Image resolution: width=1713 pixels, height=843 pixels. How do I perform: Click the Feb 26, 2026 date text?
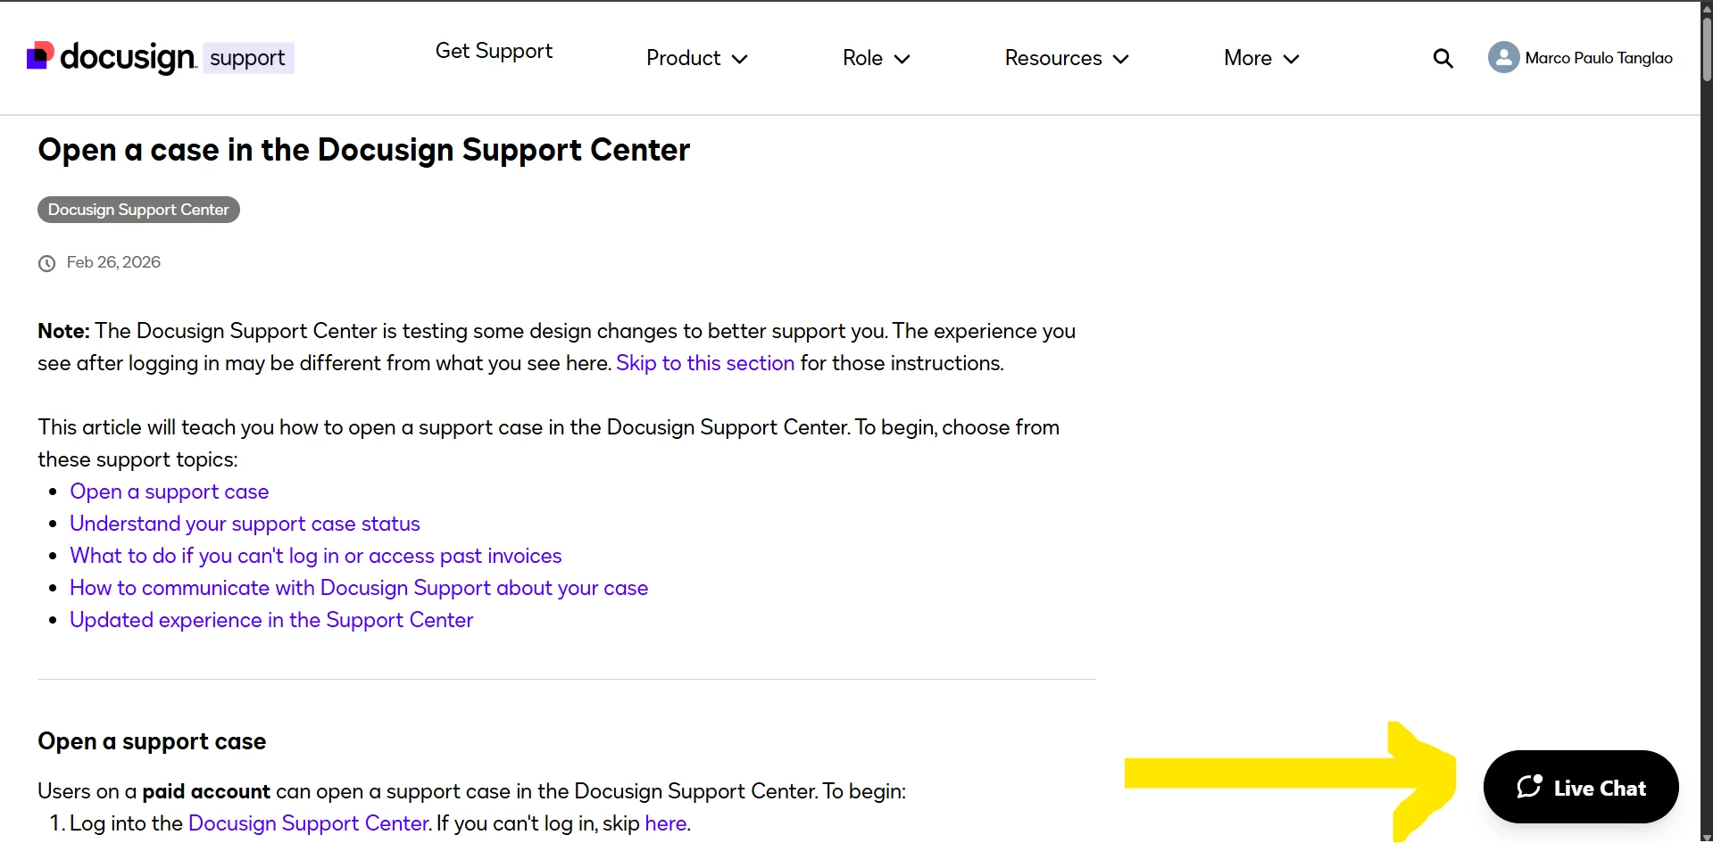pyautogui.click(x=113, y=262)
